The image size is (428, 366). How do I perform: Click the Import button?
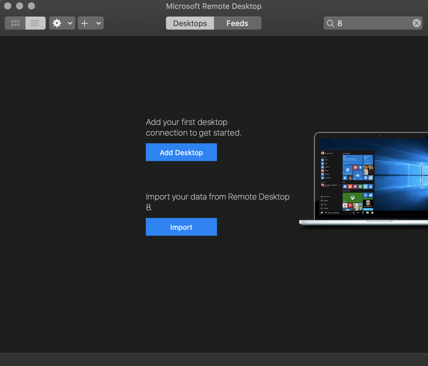click(181, 227)
